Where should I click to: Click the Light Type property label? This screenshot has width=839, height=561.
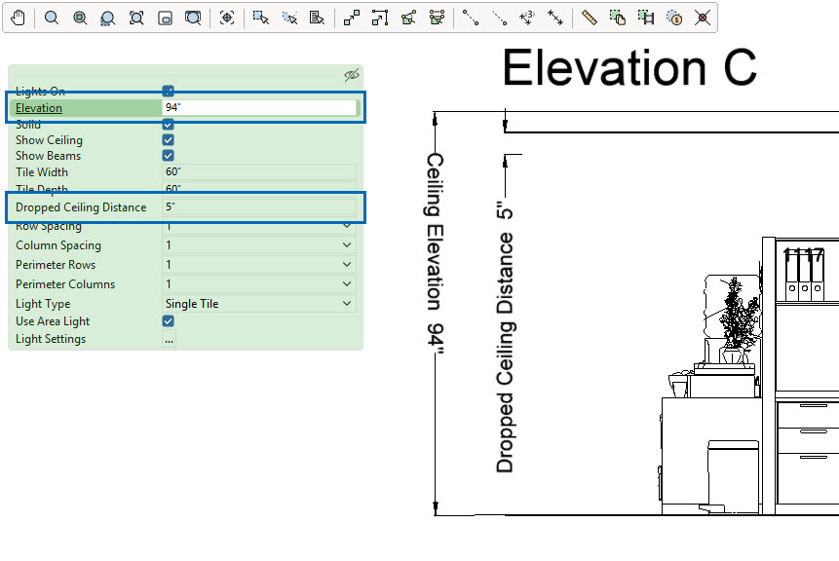(x=43, y=304)
